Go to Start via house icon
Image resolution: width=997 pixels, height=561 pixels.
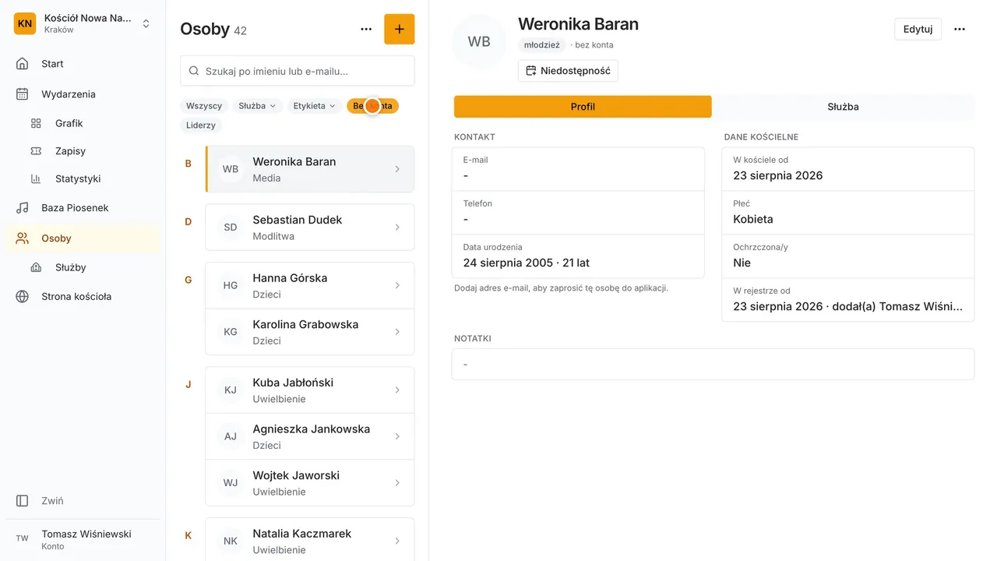23,64
